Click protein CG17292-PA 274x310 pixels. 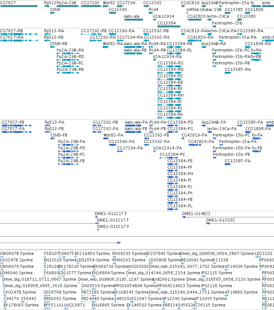pyautogui.click(x=106, y=129)
